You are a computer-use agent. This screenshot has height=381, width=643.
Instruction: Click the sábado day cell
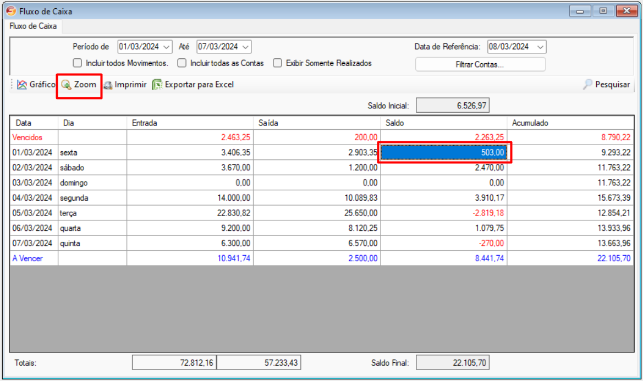[x=92, y=168]
